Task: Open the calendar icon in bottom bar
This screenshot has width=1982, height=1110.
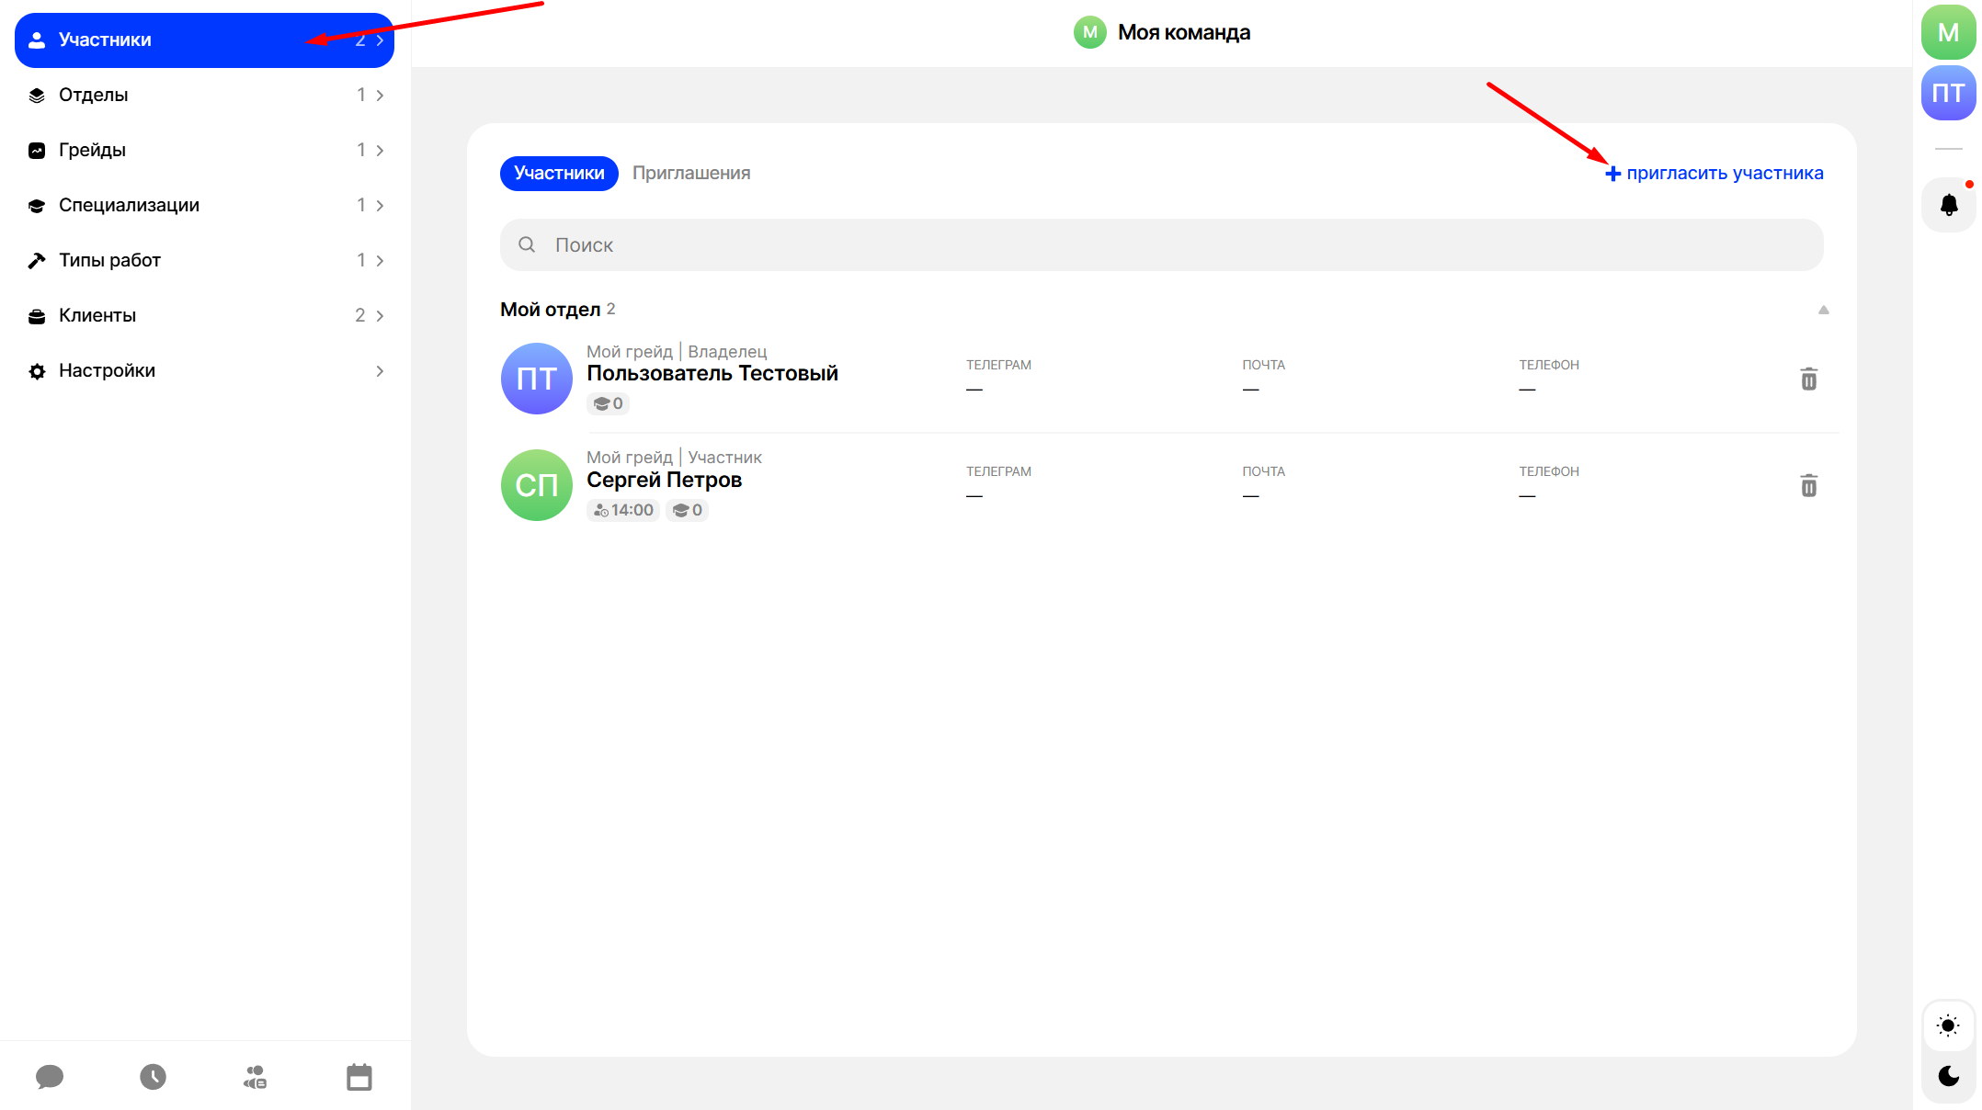Action: (359, 1076)
